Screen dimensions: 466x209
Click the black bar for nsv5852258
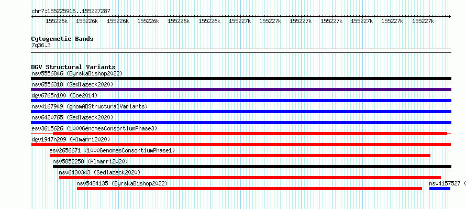252,167
